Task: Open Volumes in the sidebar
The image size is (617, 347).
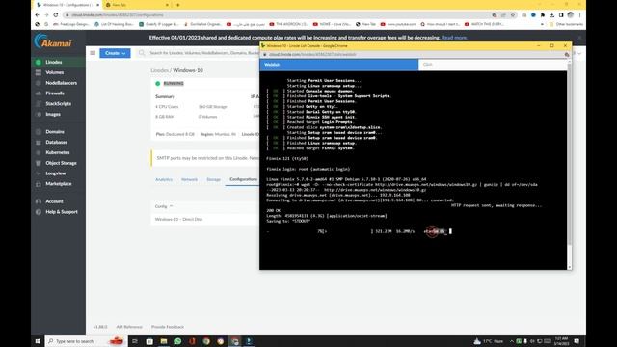Action: tap(54, 72)
